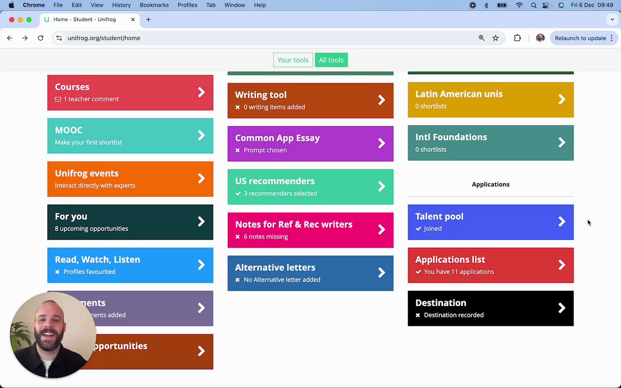The image size is (621, 388).
Task: Open Destination tile arrow
Action: (562, 308)
